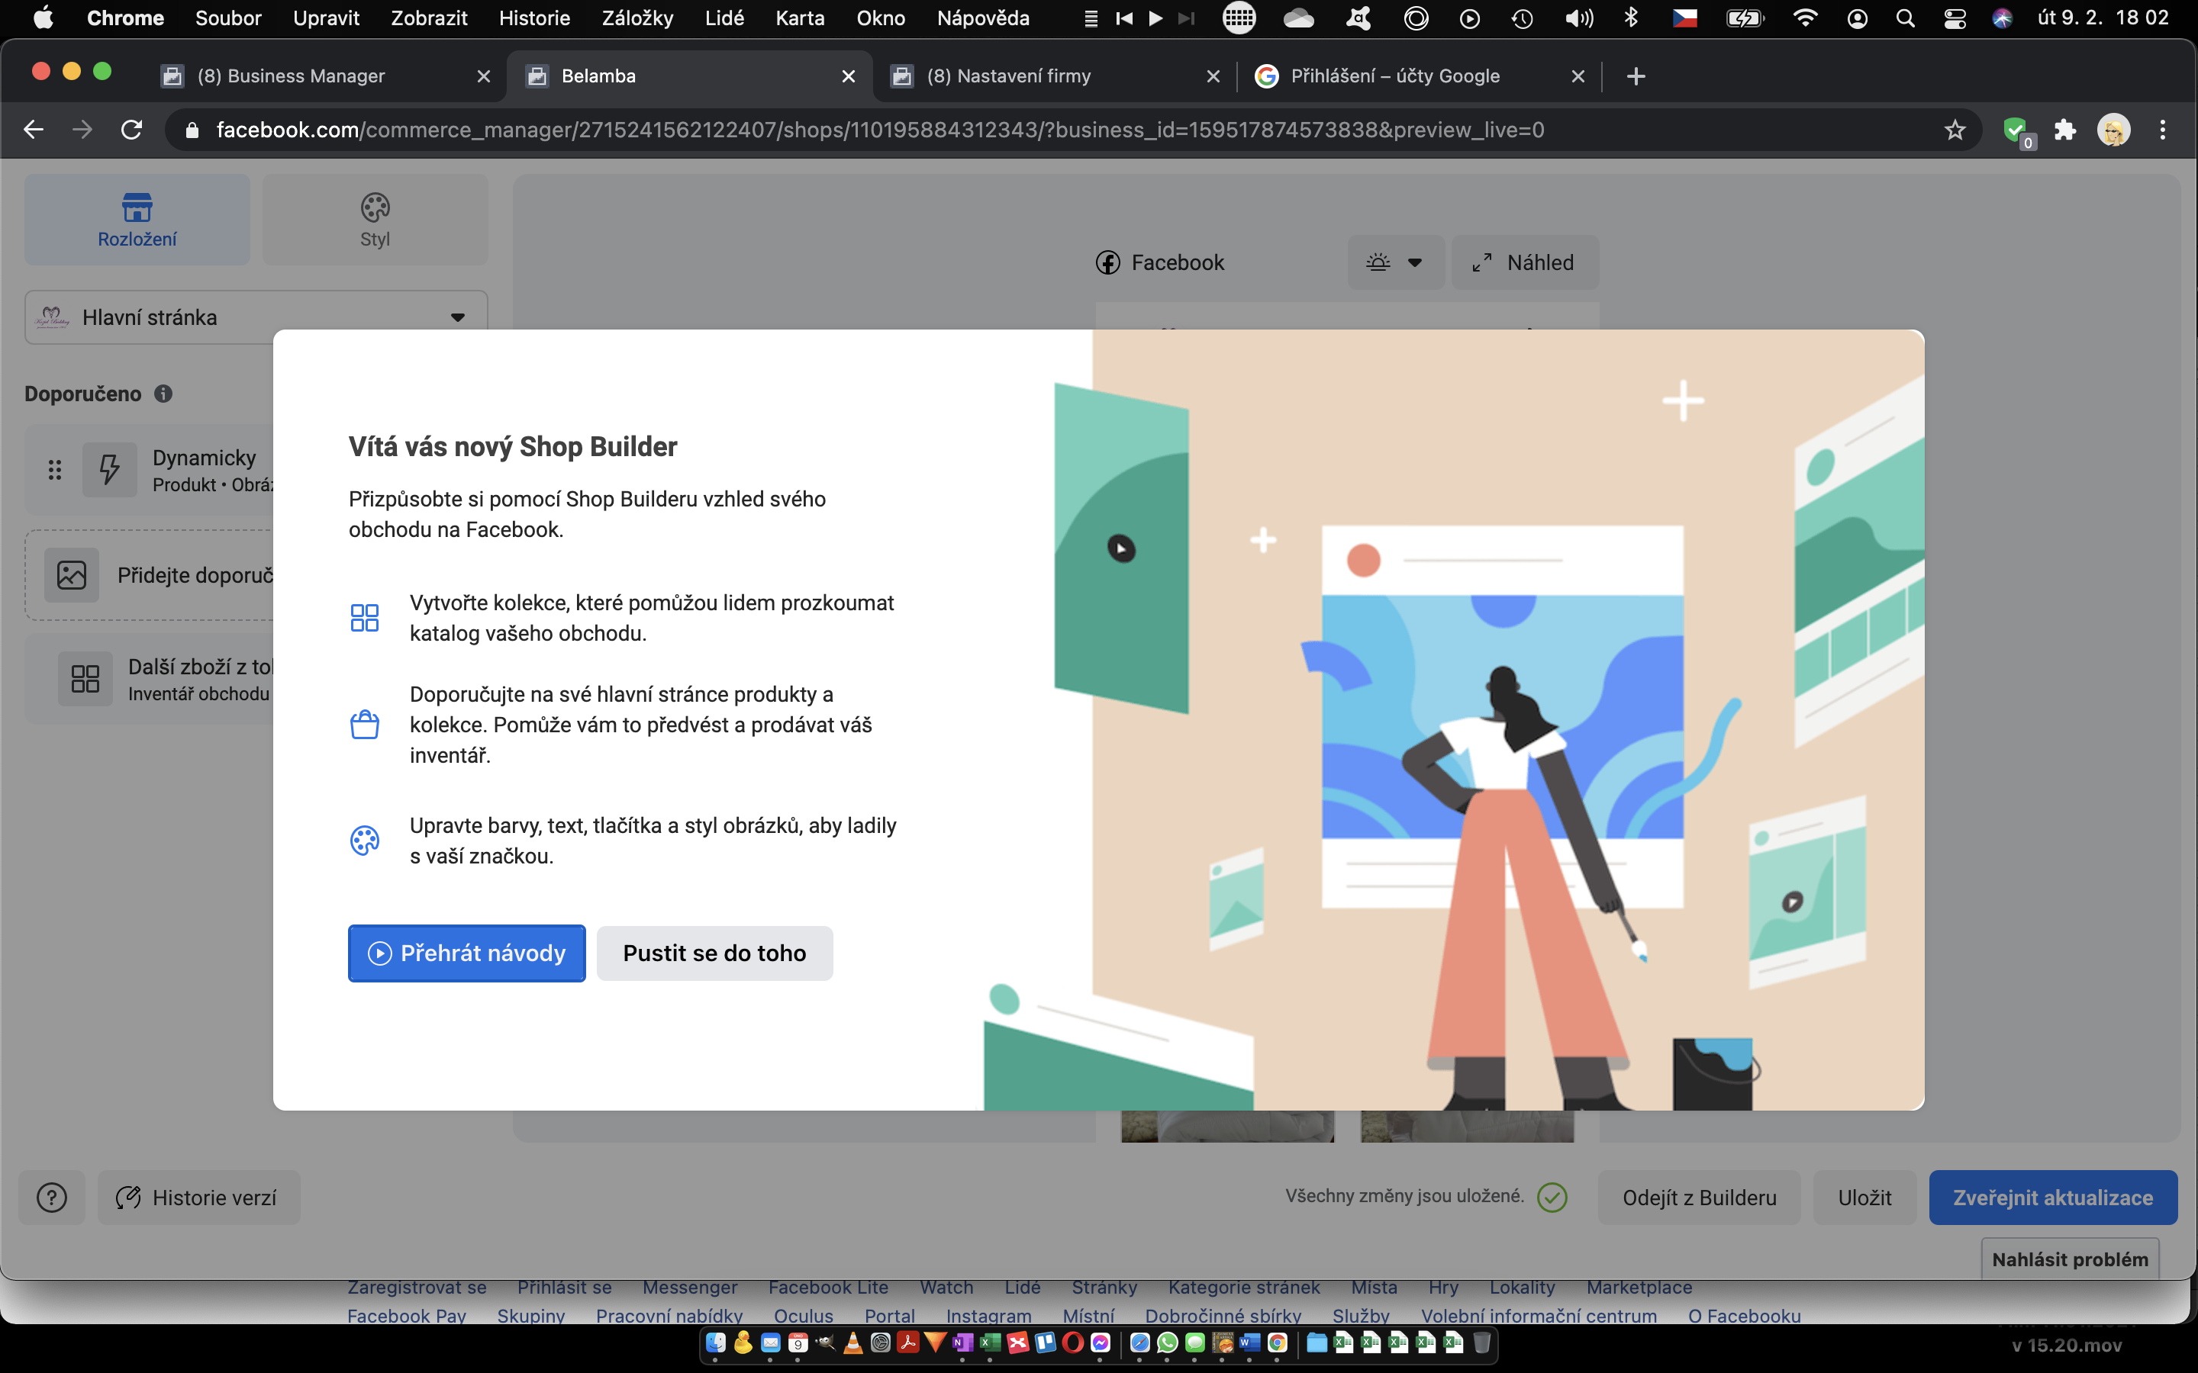
Task: Click the browser back arrow
Action: [34, 130]
